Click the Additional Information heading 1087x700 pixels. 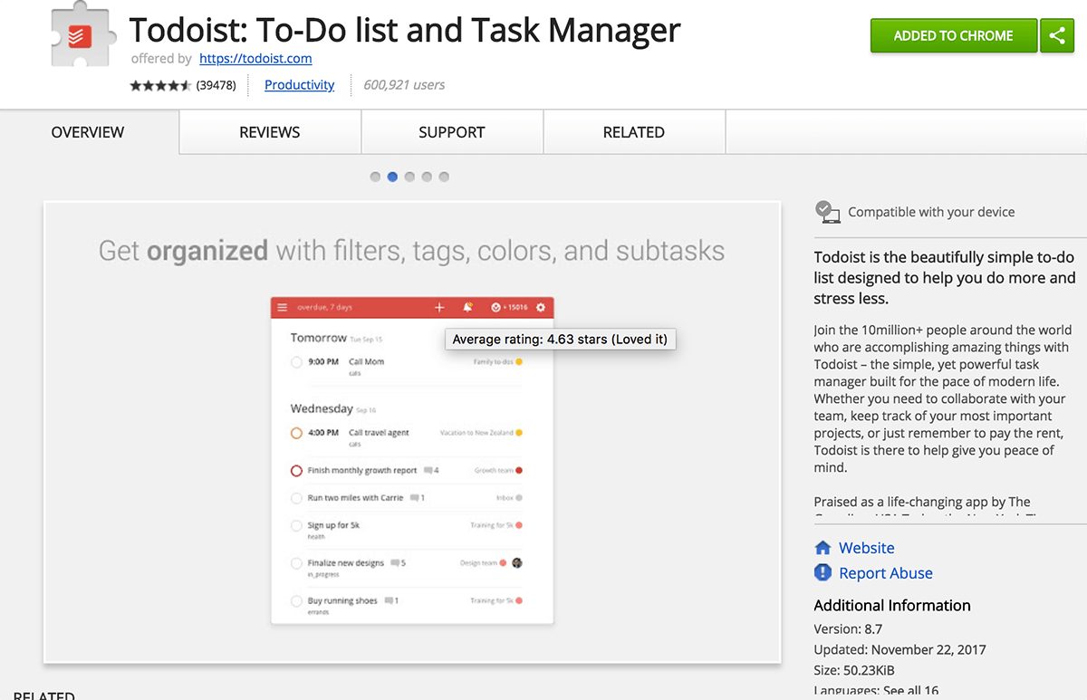point(892,606)
